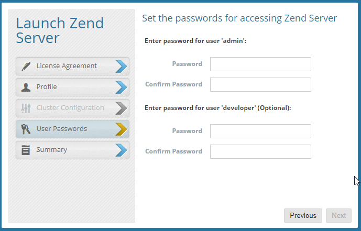The image size is (361, 231).
Task: Click the person silhouette Profile icon
Action: (x=26, y=87)
